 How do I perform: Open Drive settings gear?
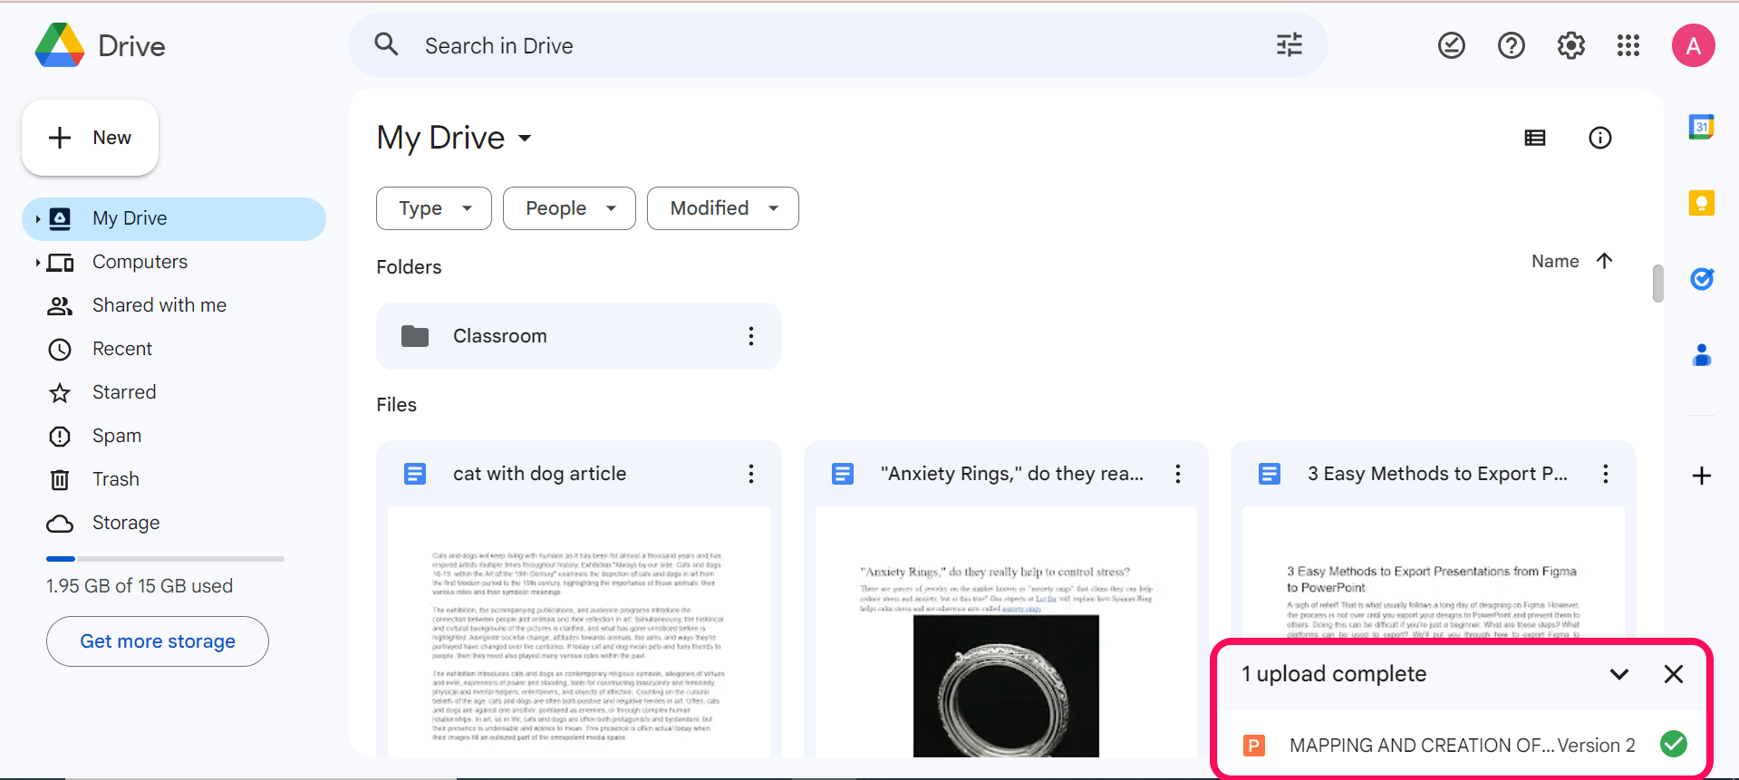pos(1570,45)
